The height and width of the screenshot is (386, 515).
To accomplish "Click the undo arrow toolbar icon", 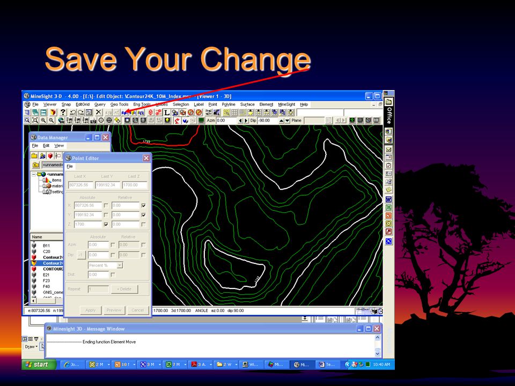I will coord(73,112).
